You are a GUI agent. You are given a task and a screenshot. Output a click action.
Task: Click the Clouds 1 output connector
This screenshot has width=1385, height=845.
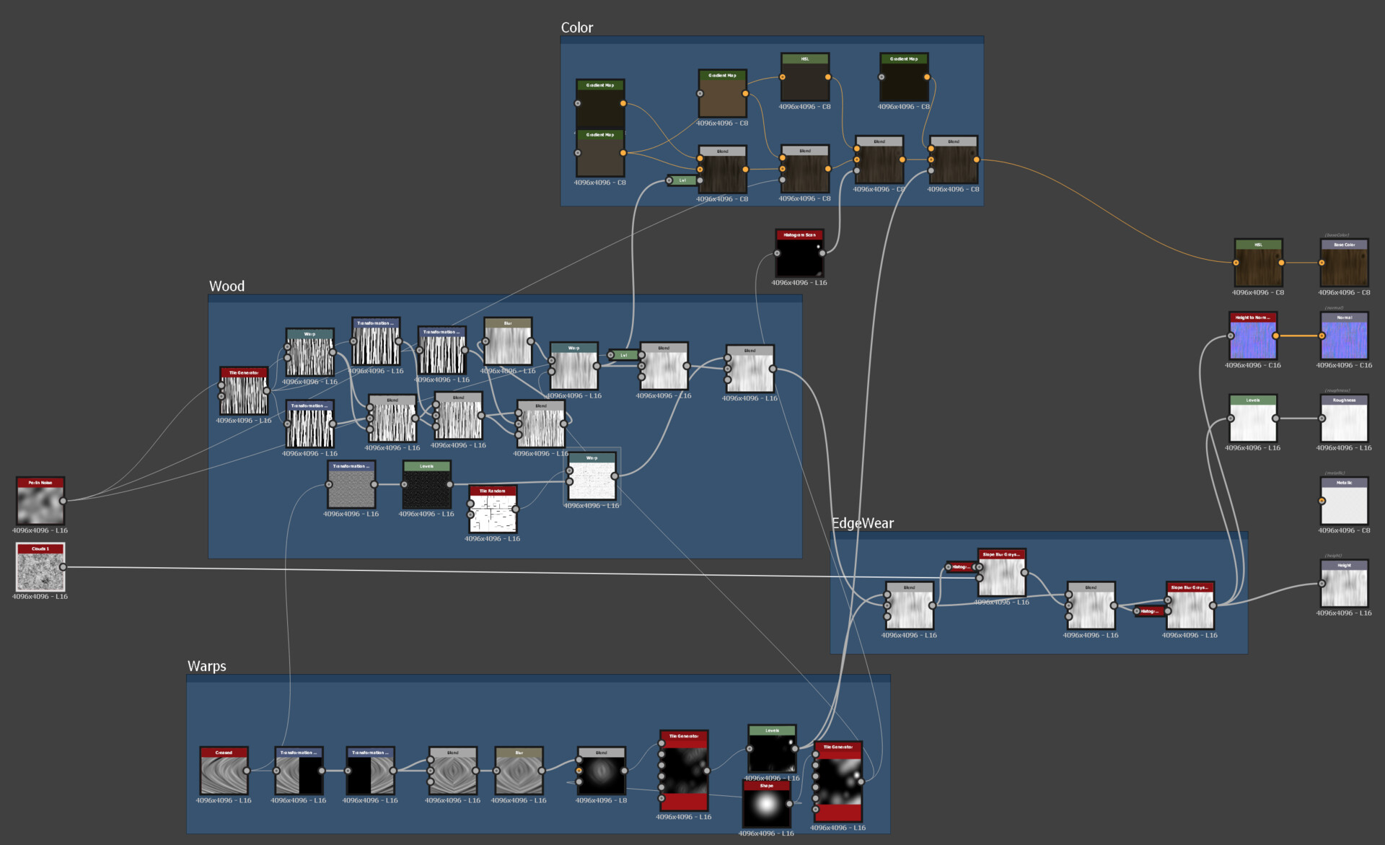[63, 567]
